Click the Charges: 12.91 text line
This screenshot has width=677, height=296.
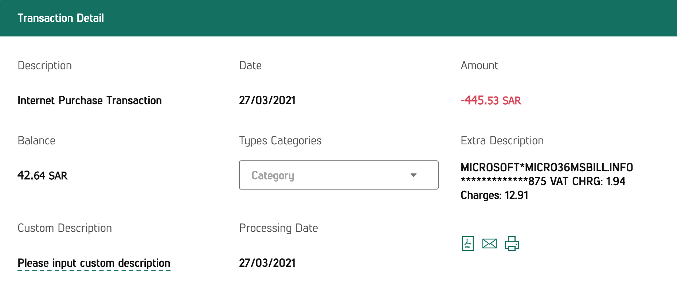(494, 195)
